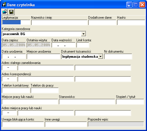Click the Uwaga blokująca konto field
The height and width of the screenshot is (131, 147).
(x=23, y=124)
